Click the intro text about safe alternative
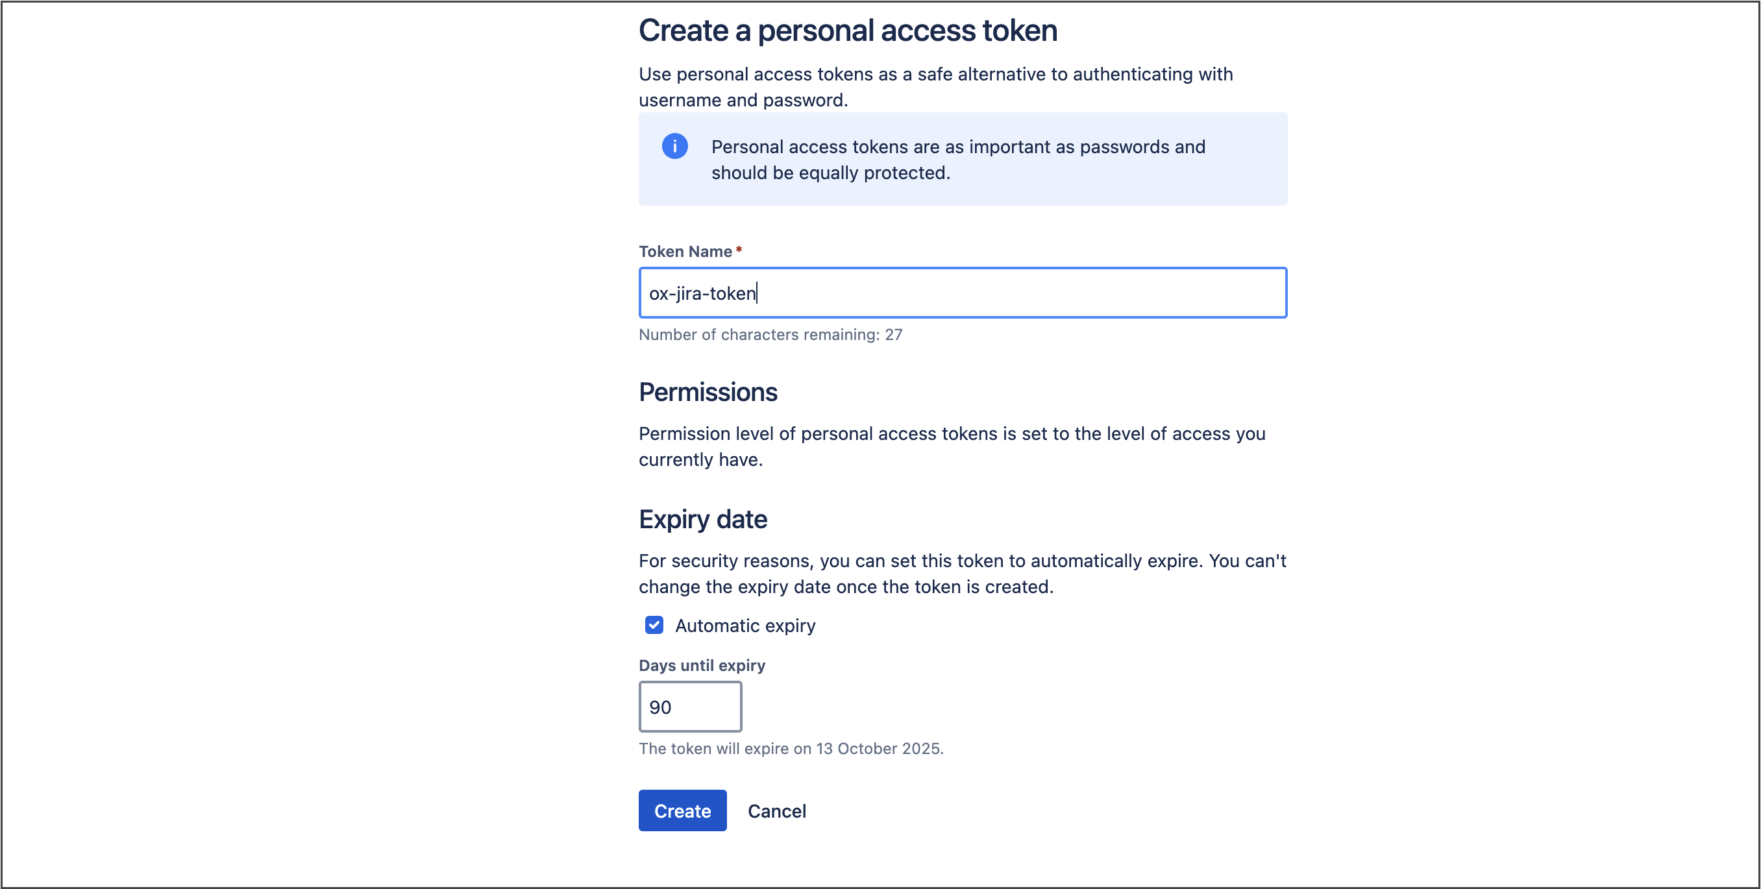Viewport: 1761px width, 889px height. tap(935, 87)
